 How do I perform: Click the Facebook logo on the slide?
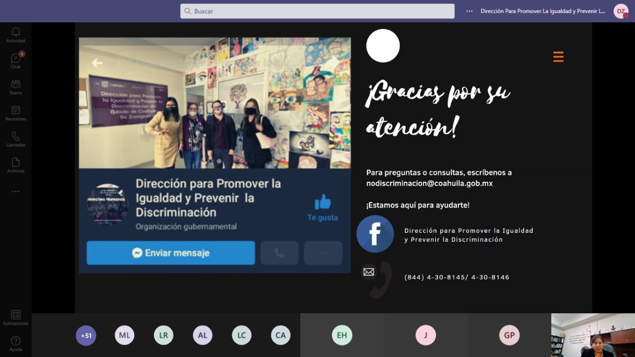[x=375, y=234]
